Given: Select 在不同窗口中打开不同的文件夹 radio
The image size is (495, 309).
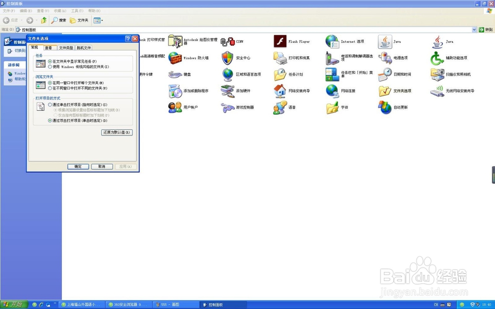Looking at the screenshot, I should pos(50,88).
